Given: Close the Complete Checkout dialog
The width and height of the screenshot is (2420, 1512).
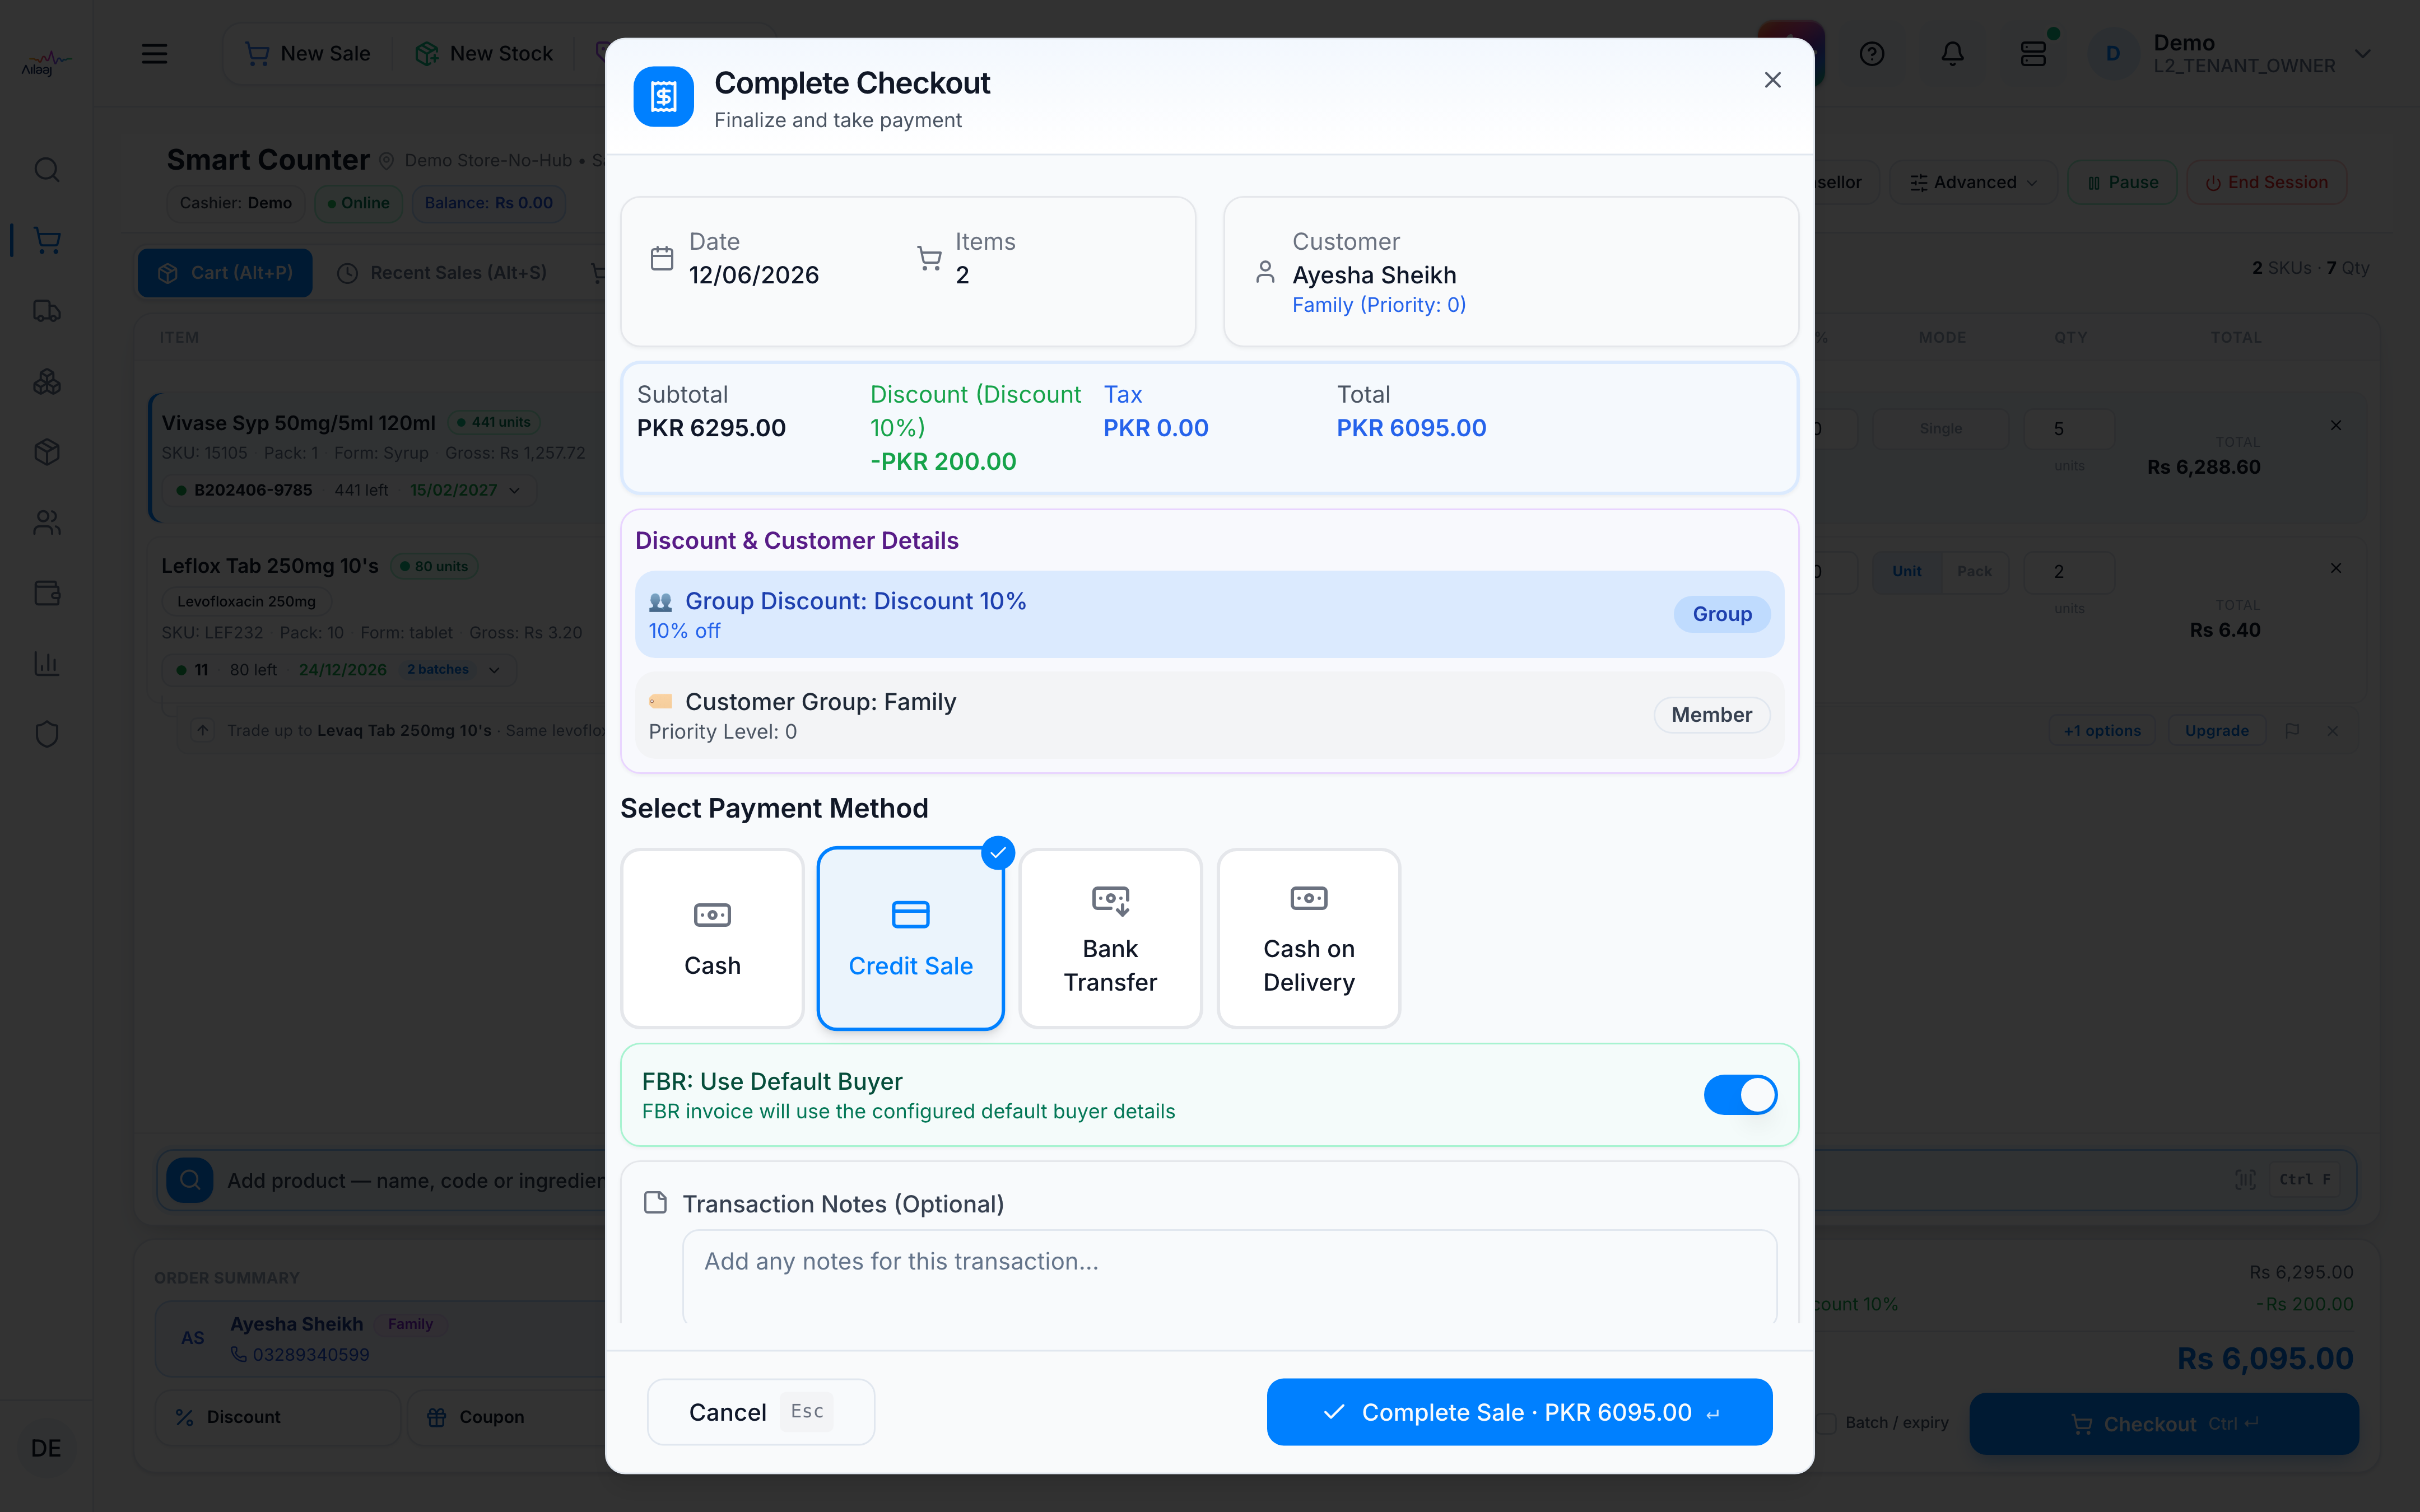Looking at the screenshot, I should click(x=1772, y=80).
